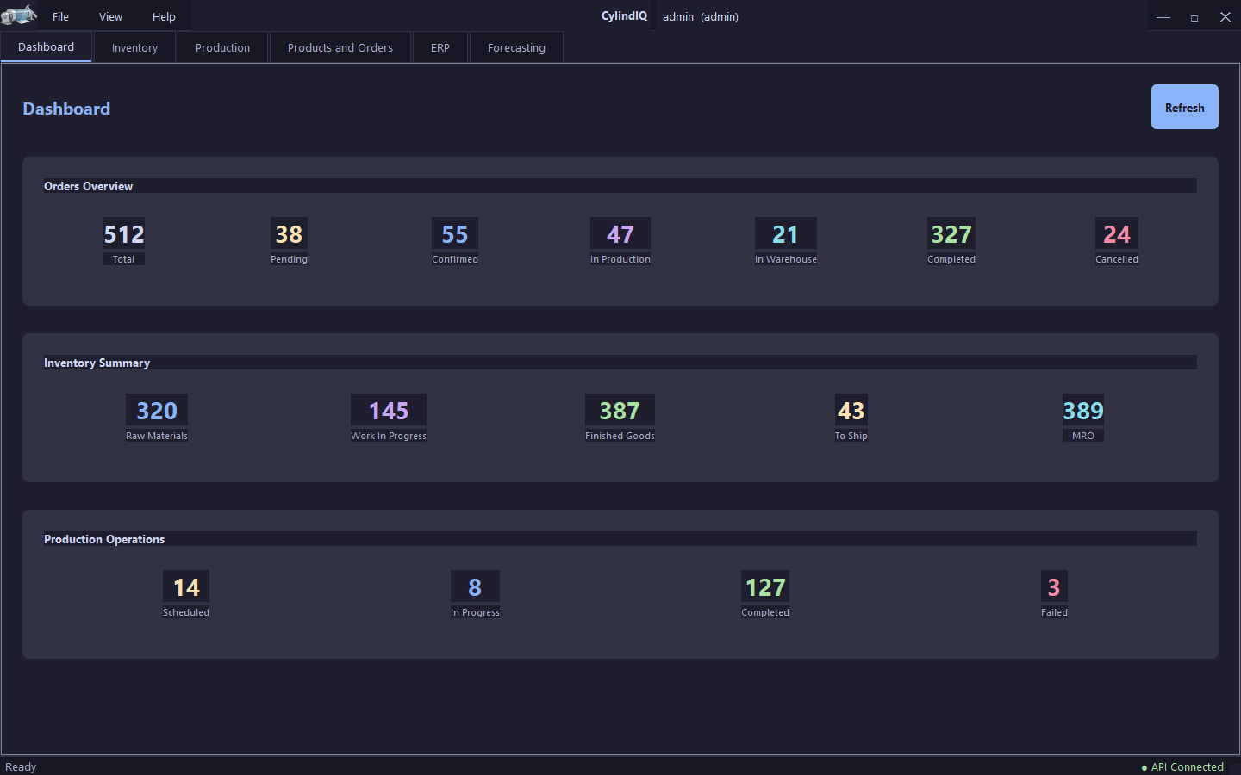Viewport: 1241px width, 775px height.
Task: Click the 43 To Ship value
Action: click(x=851, y=411)
